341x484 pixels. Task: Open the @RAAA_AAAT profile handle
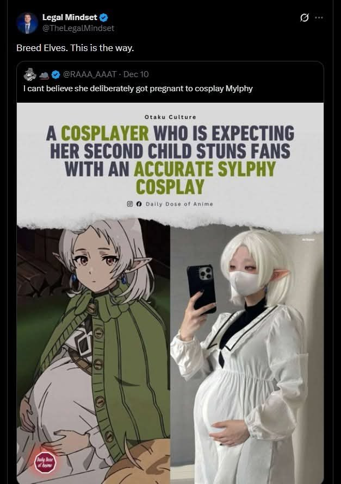tap(90, 74)
